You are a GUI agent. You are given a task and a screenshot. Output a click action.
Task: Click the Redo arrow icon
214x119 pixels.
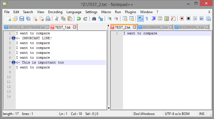click(85, 19)
